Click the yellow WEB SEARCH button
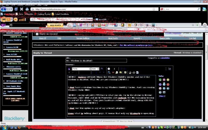The image size is (208, 130). 55,25
